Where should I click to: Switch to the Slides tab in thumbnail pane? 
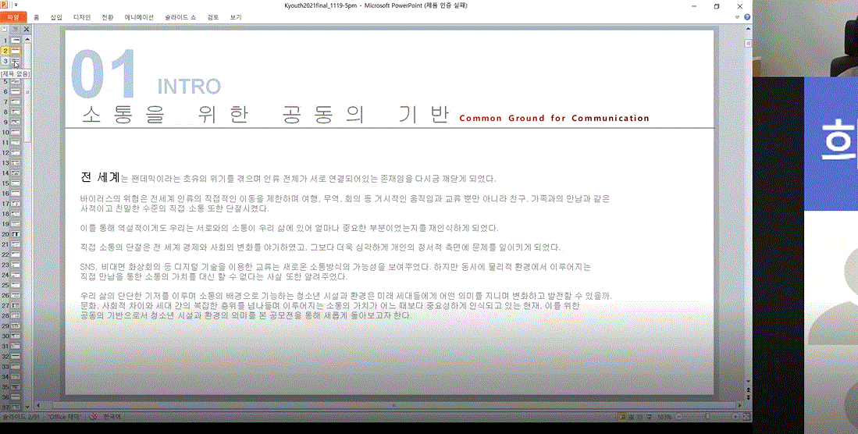coord(5,29)
